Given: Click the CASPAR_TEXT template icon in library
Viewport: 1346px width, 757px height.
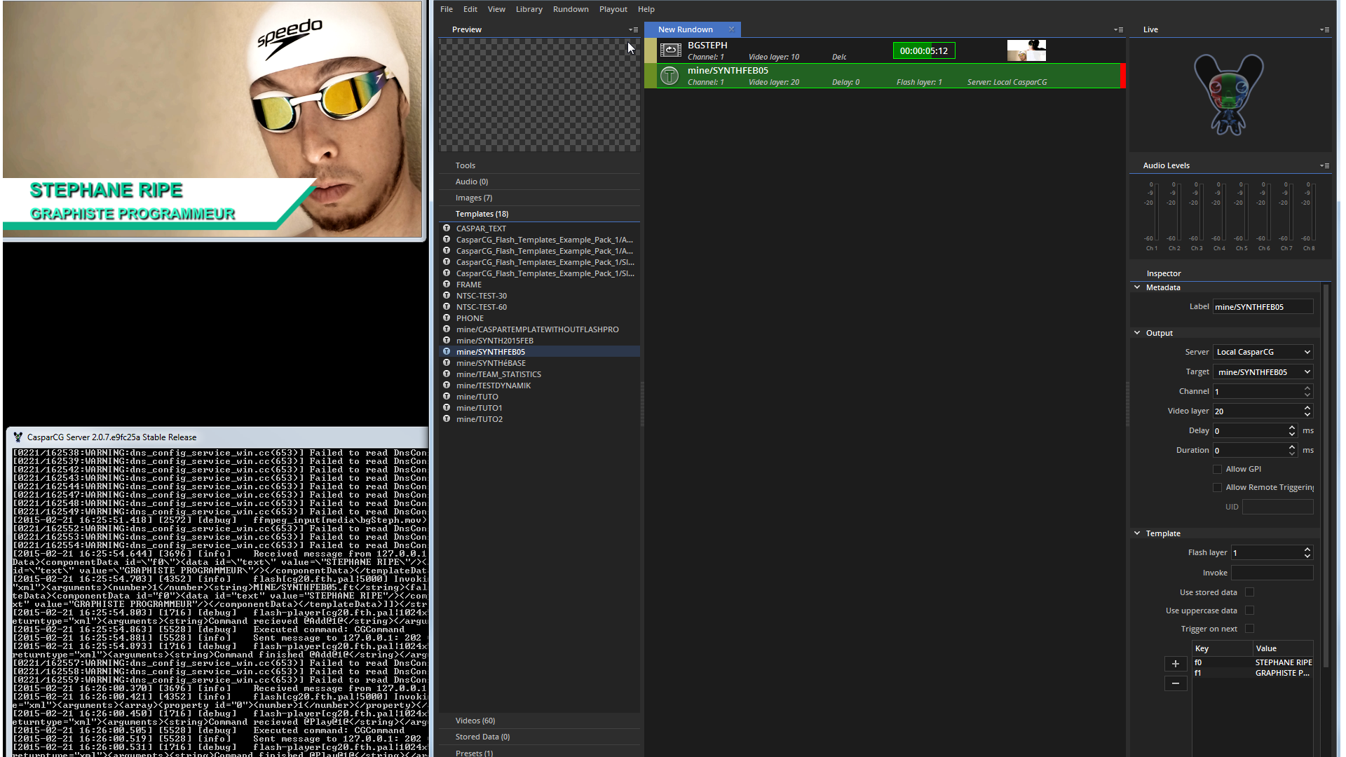Looking at the screenshot, I should [447, 228].
